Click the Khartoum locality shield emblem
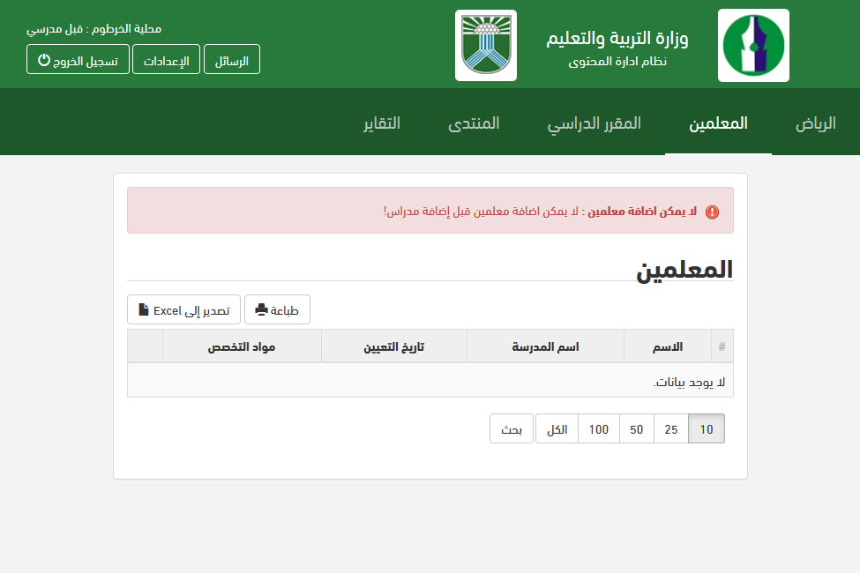Image resolution: width=860 pixels, height=573 pixels. click(486, 46)
